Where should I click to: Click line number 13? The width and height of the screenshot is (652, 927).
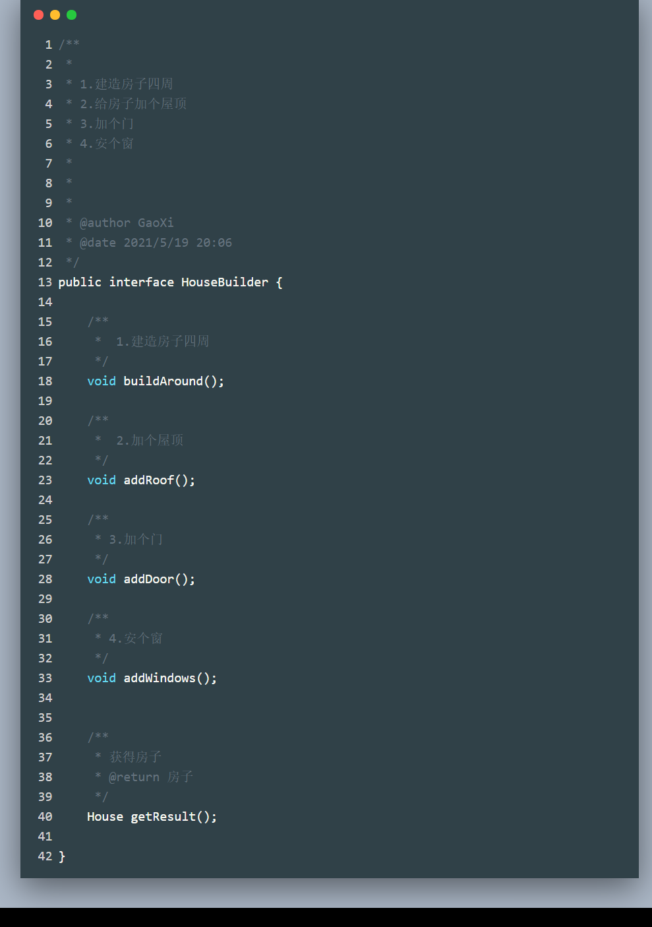[x=45, y=282]
